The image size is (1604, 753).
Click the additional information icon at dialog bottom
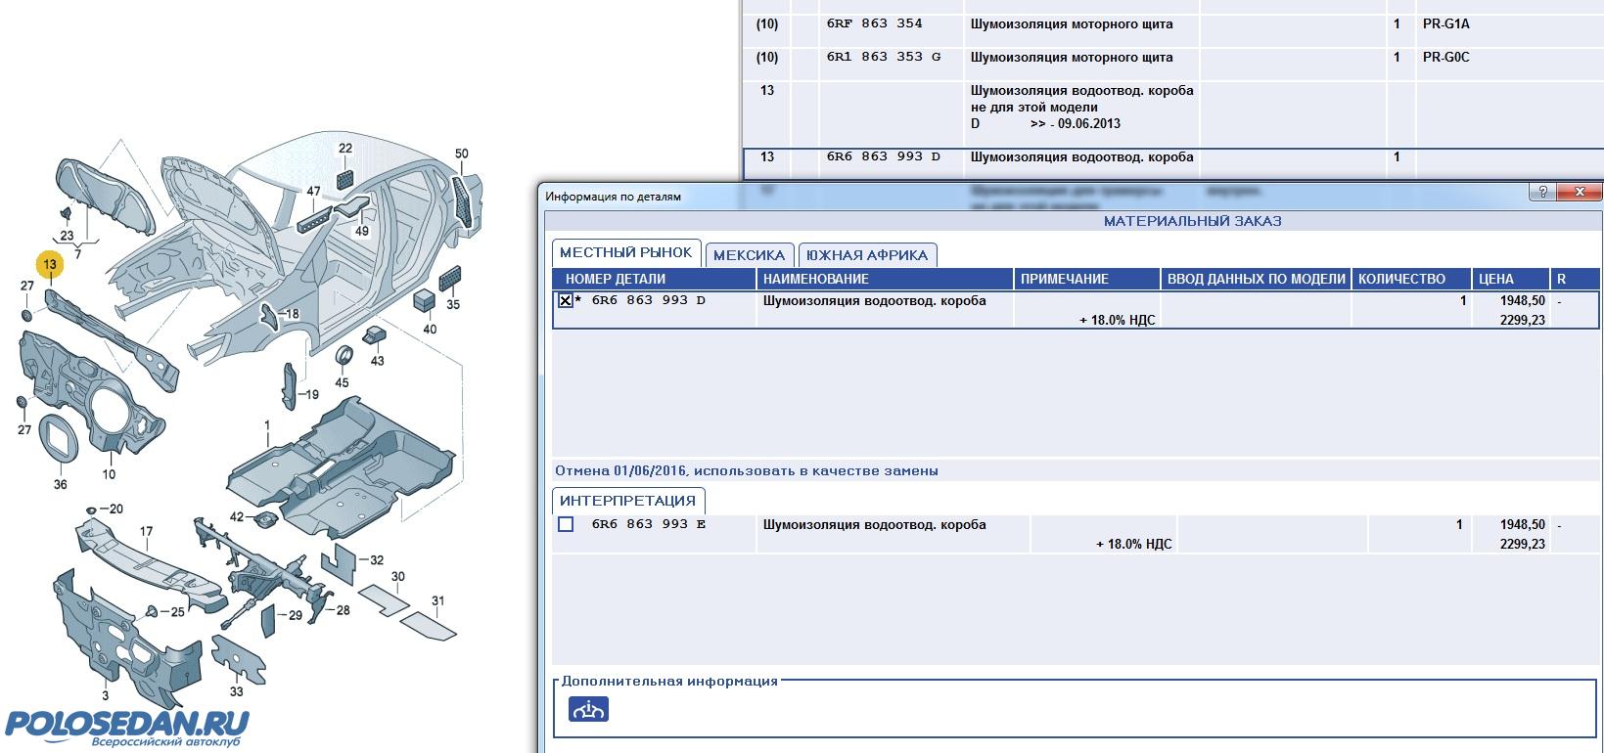coord(588,709)
